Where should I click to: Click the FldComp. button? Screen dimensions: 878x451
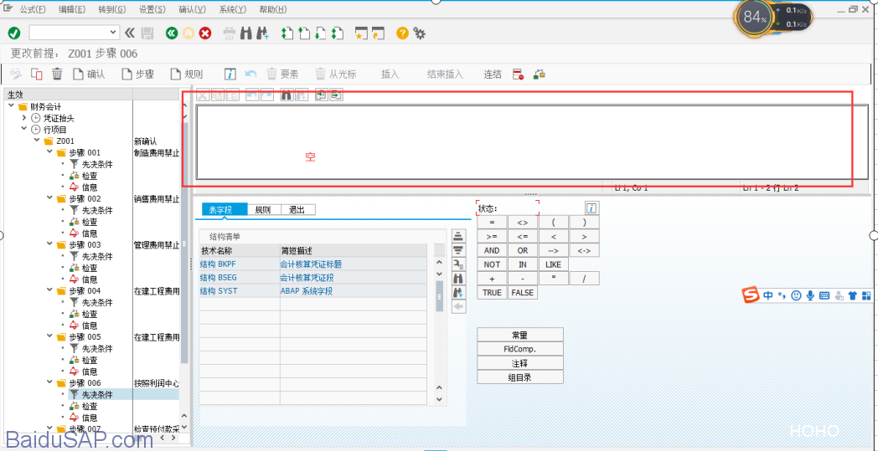(520, 349)
